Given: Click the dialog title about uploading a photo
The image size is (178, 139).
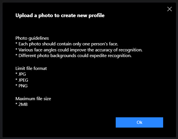Looking at the screenshot, I should click(60, 15).
